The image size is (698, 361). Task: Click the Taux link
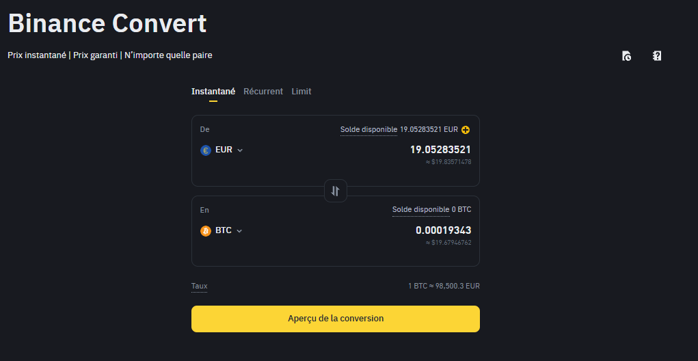tap(199, 286)
